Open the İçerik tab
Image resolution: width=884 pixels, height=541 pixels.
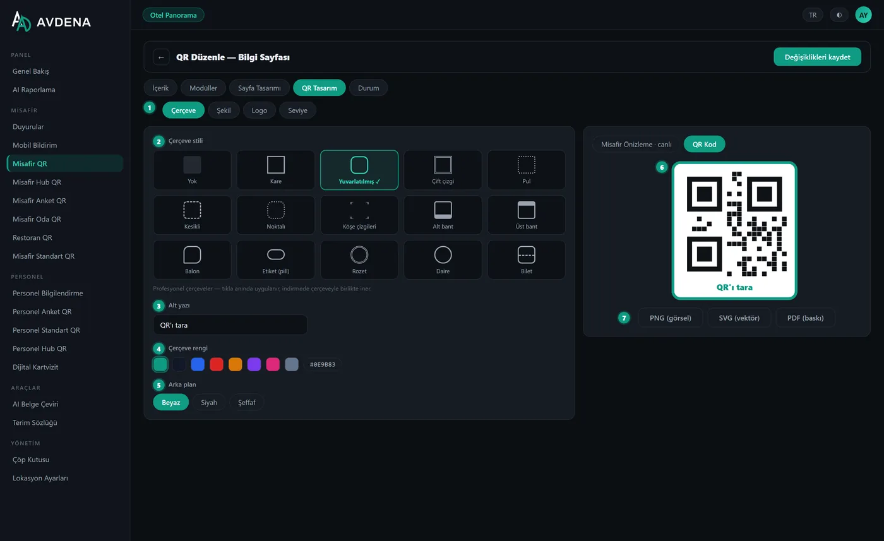click(160, 88)
